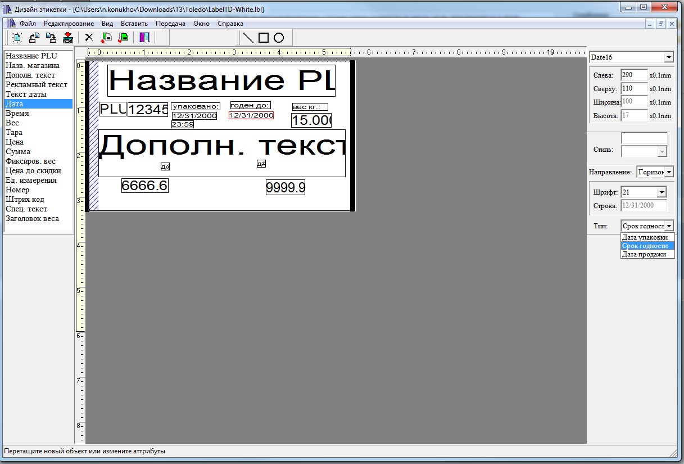Click the Слева position input field
Screen dimensions: 684x464
[634, 75]
